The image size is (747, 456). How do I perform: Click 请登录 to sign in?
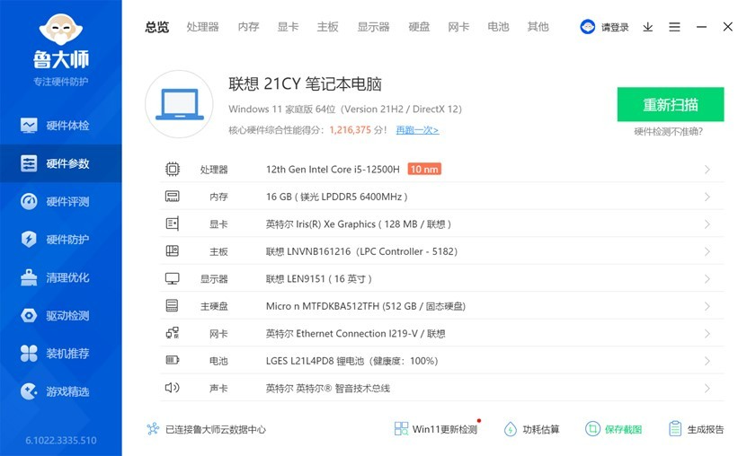click(x=615, y=27)
